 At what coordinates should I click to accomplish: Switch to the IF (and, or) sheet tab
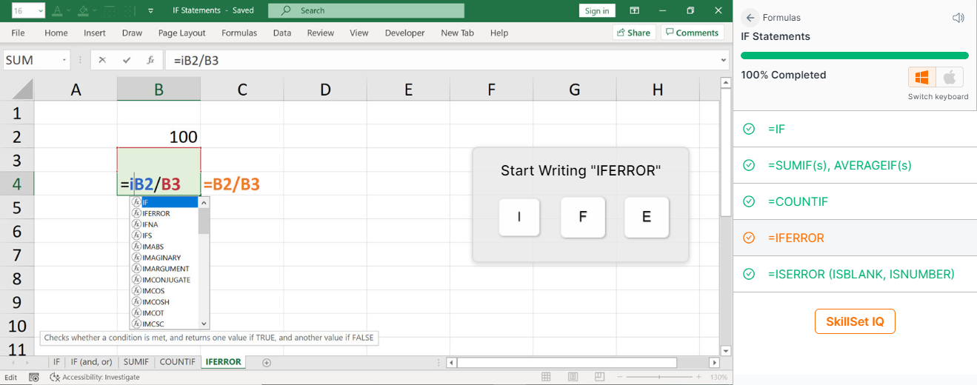tap(91, 362)
